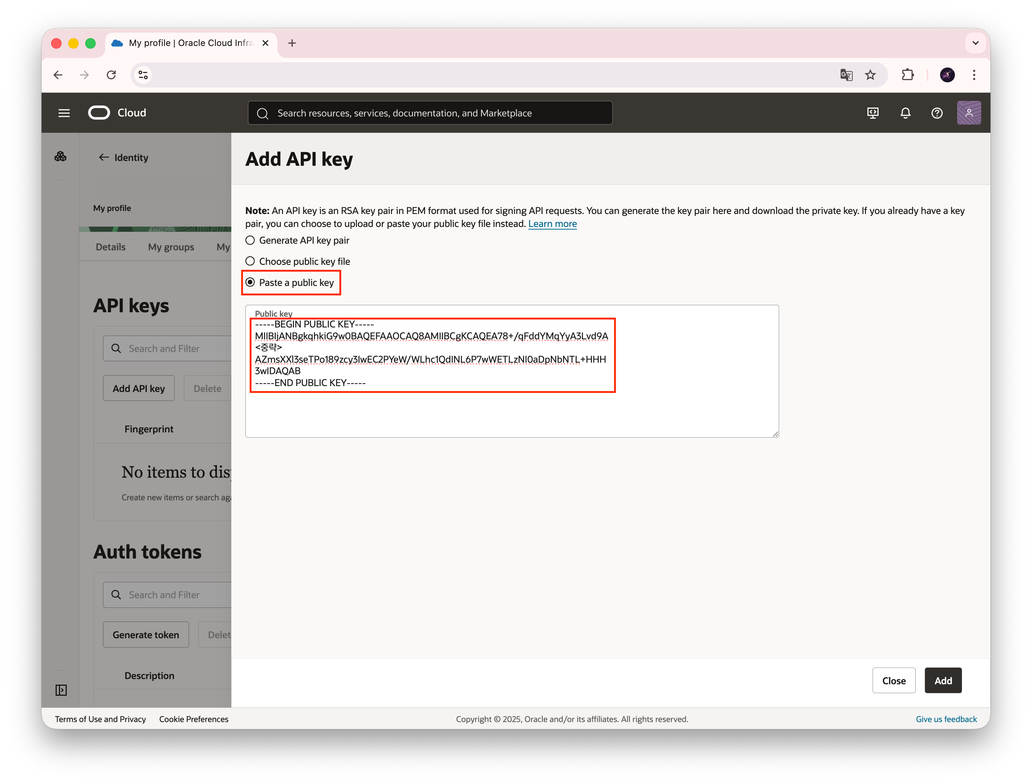
Task: Open the help question-mark icon
Action: [x=937, y=113]
